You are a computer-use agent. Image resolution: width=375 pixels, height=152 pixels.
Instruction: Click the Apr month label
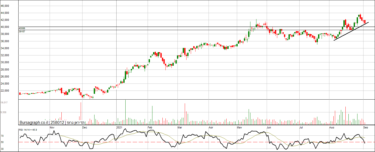click(211, 127)
